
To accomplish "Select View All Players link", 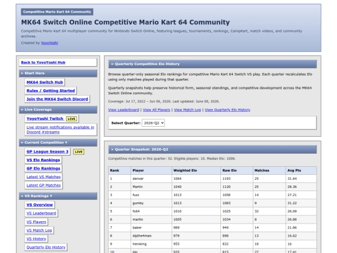I will tap(156, 110).
